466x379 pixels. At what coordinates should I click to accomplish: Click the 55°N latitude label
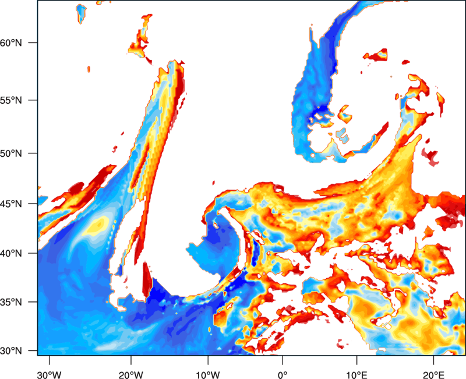(x=11, y=100)
